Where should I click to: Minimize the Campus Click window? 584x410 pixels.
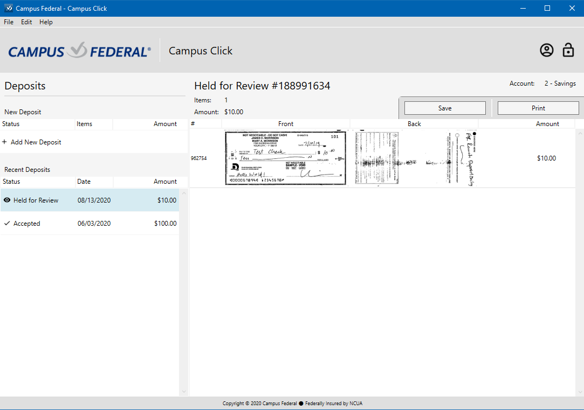click(523, 8)
